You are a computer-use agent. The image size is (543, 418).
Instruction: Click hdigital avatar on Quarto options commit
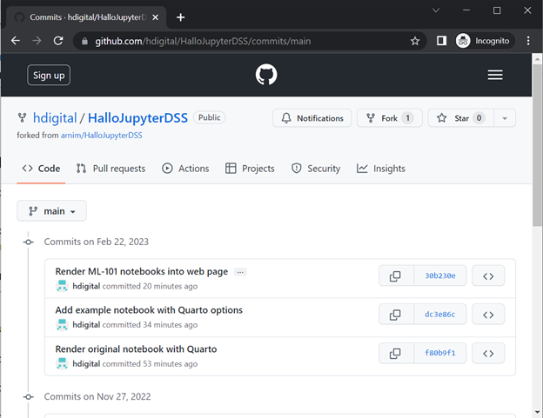pos(62,325)
